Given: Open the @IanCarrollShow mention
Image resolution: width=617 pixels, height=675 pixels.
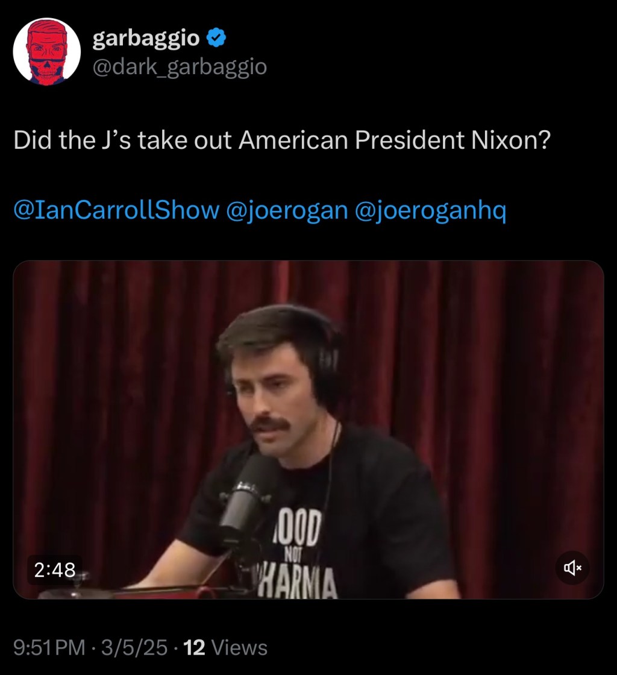Looking at the screenshot, I should [x=116, y=210].
